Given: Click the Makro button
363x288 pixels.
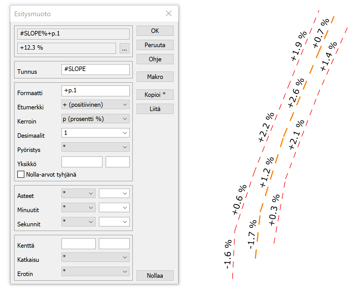Looking at the screenshot, I should pos(155,77).
